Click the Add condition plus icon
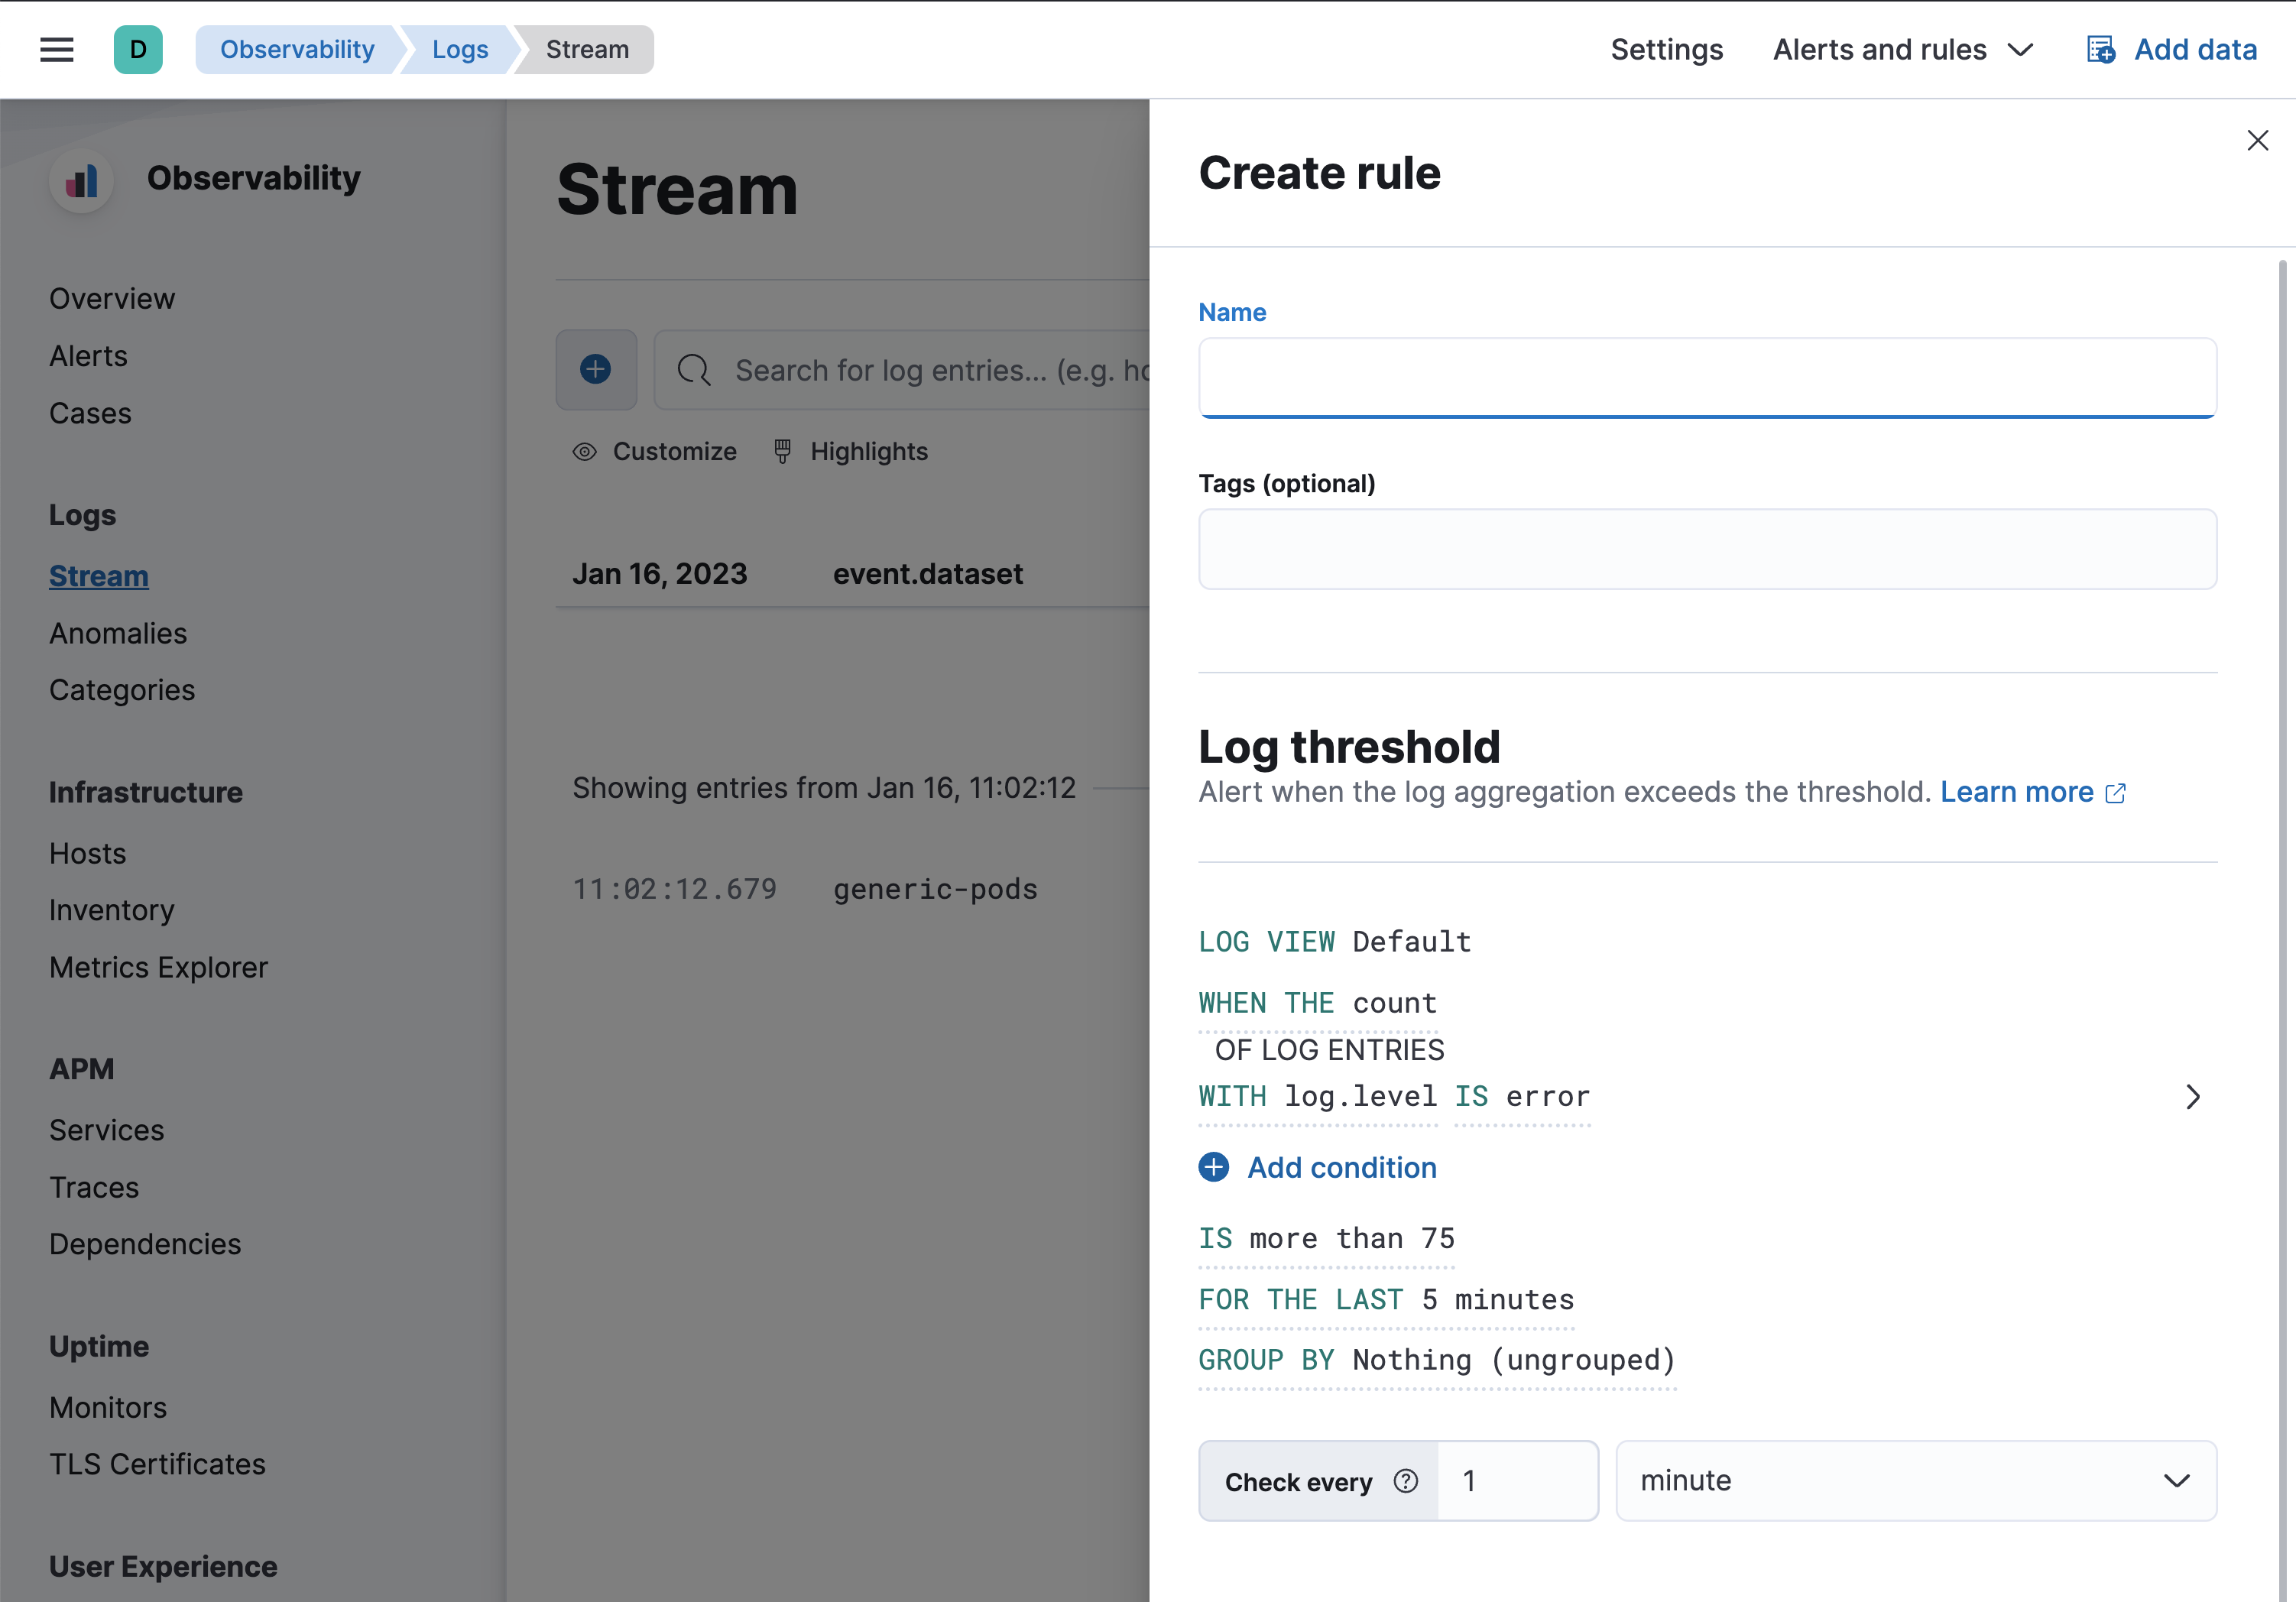Image resolution: width=2296 pixels, height=1602 pixels. [x=1213, y=1167]
